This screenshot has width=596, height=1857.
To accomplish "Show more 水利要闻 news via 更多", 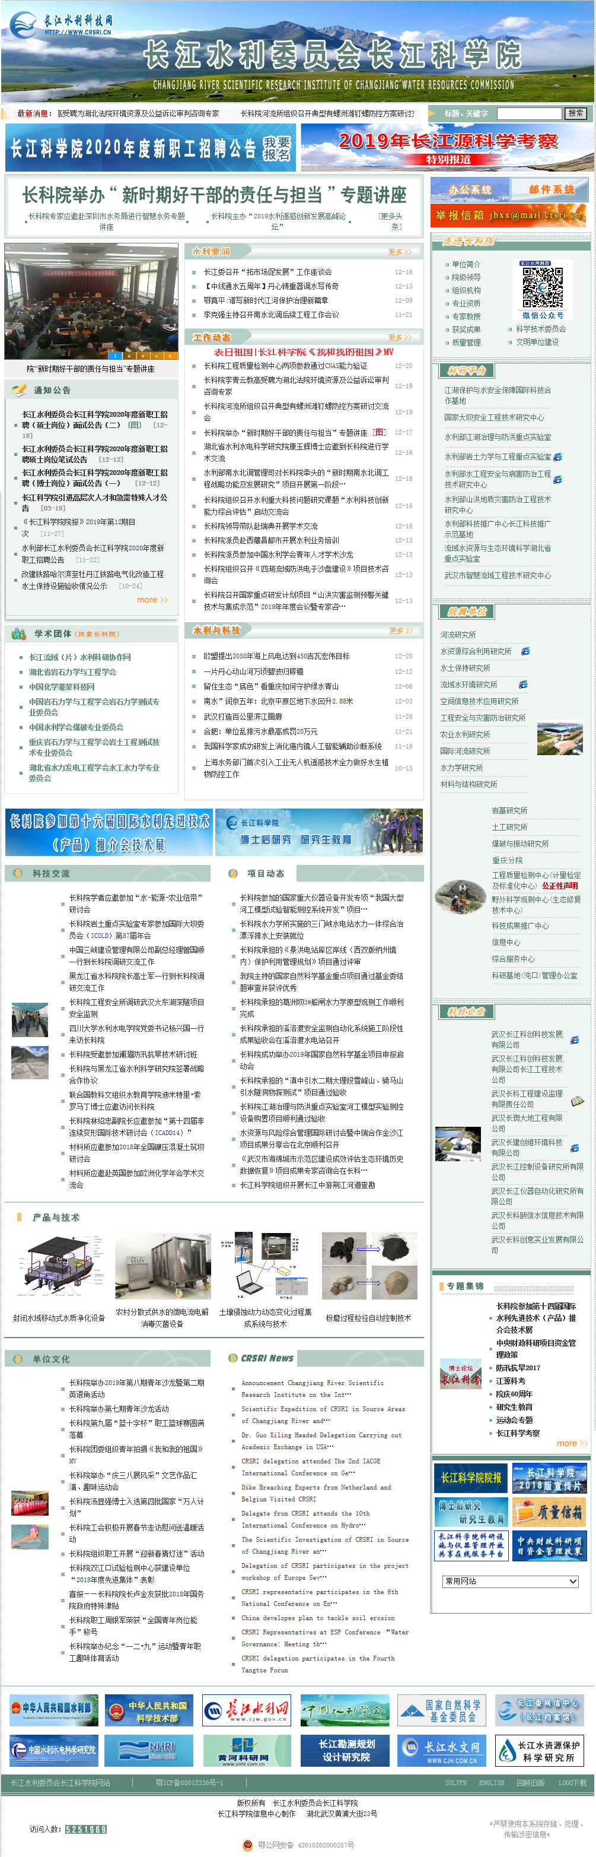I will click(x=400, y=252).
